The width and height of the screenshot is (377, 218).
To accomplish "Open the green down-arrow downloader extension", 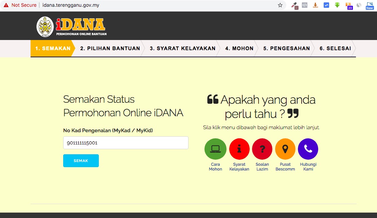I will (x=337, y=5).
